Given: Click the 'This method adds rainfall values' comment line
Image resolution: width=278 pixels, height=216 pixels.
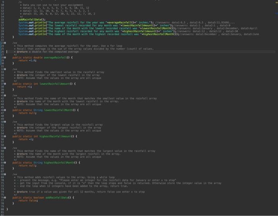Looking at the screenshot, I should click(x=64, y=177).
